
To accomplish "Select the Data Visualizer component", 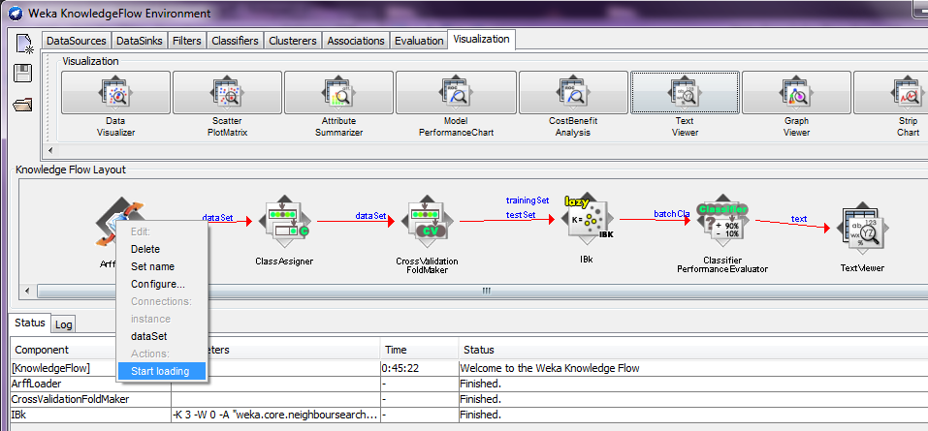I will (116, 92).
